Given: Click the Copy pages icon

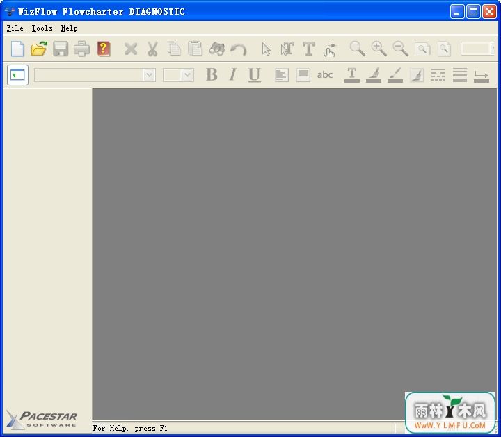Looking at the screenshot, I should click(174, 49).
